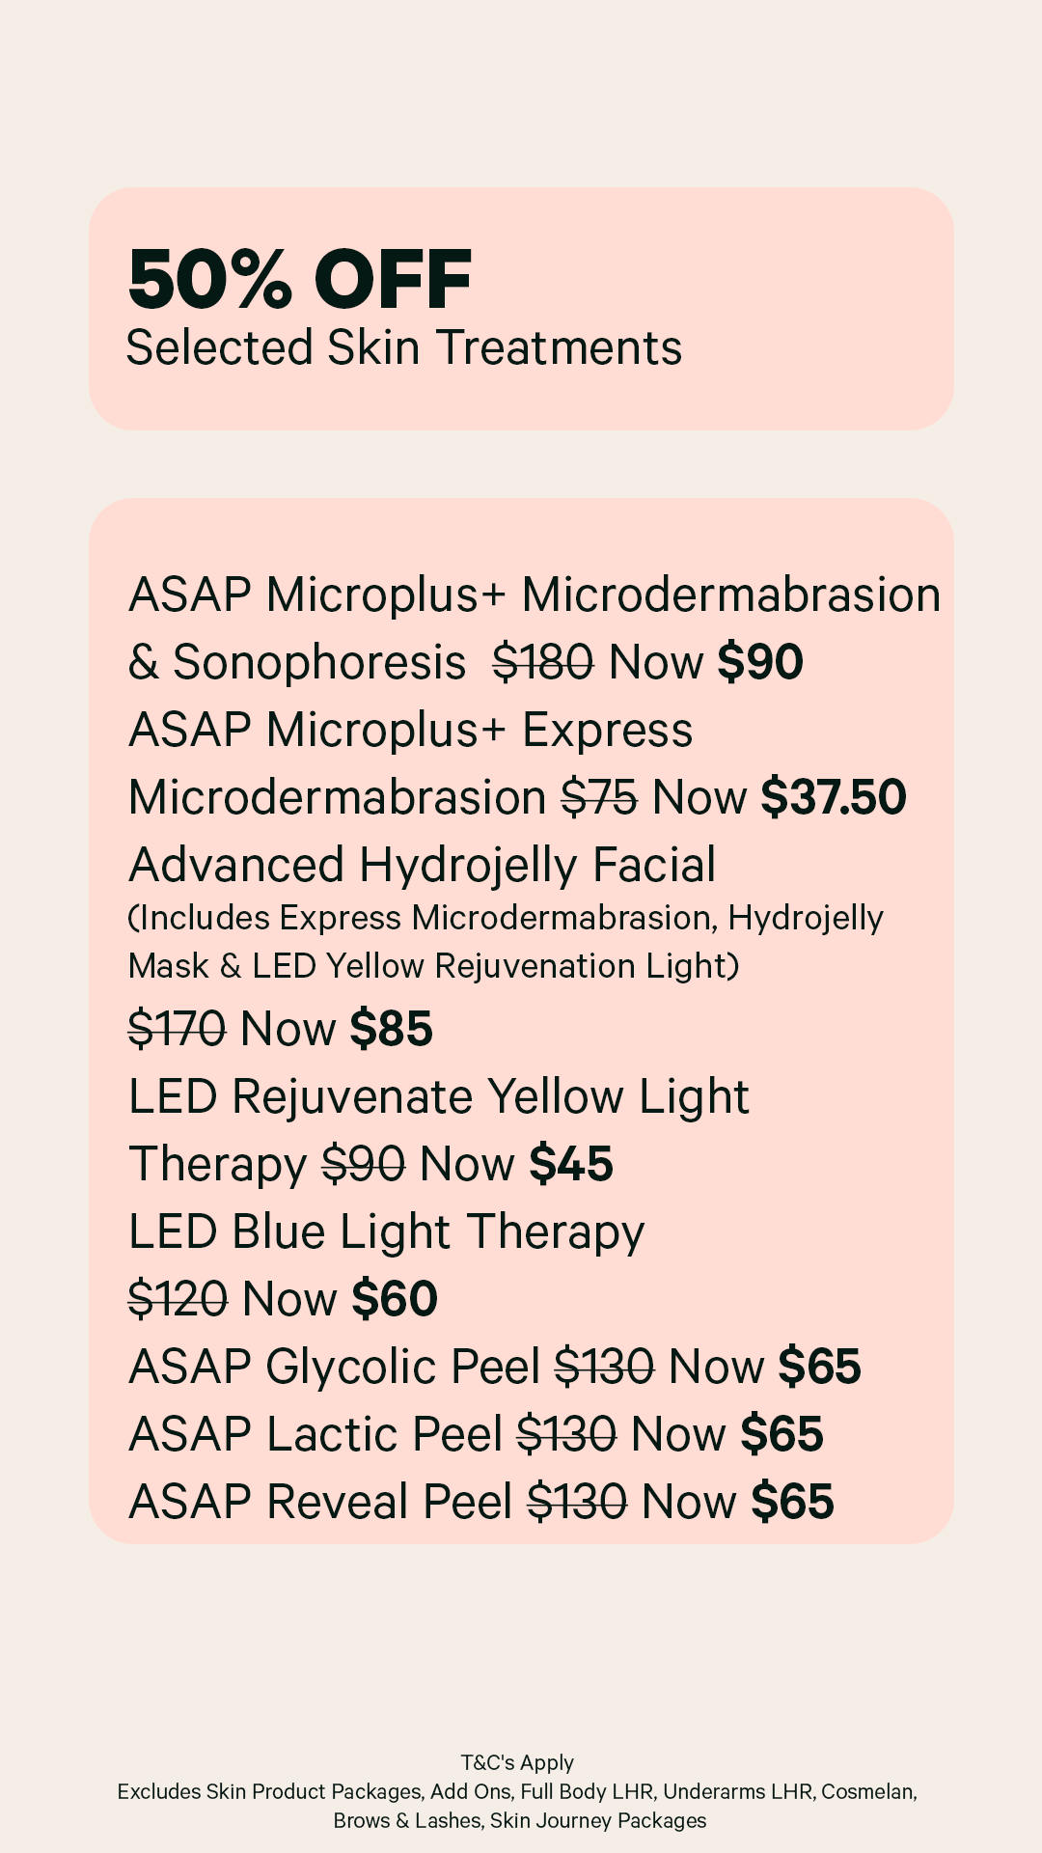Select the 'ASAP Lactic Peel' offer
Viewport: 1042px width, 1853px height.
pyautogui.click(x=315, y=1435)
